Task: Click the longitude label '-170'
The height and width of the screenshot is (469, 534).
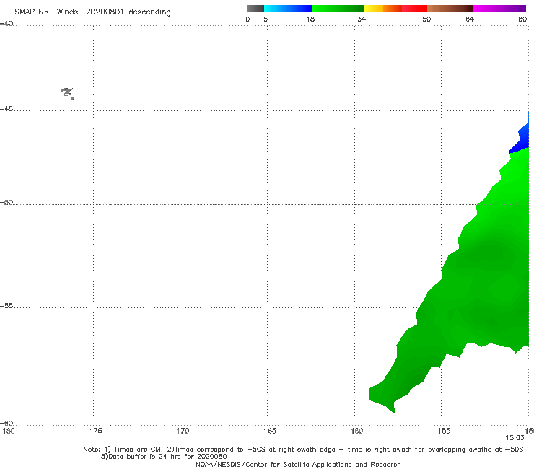Action: click(x=180, y=431)
